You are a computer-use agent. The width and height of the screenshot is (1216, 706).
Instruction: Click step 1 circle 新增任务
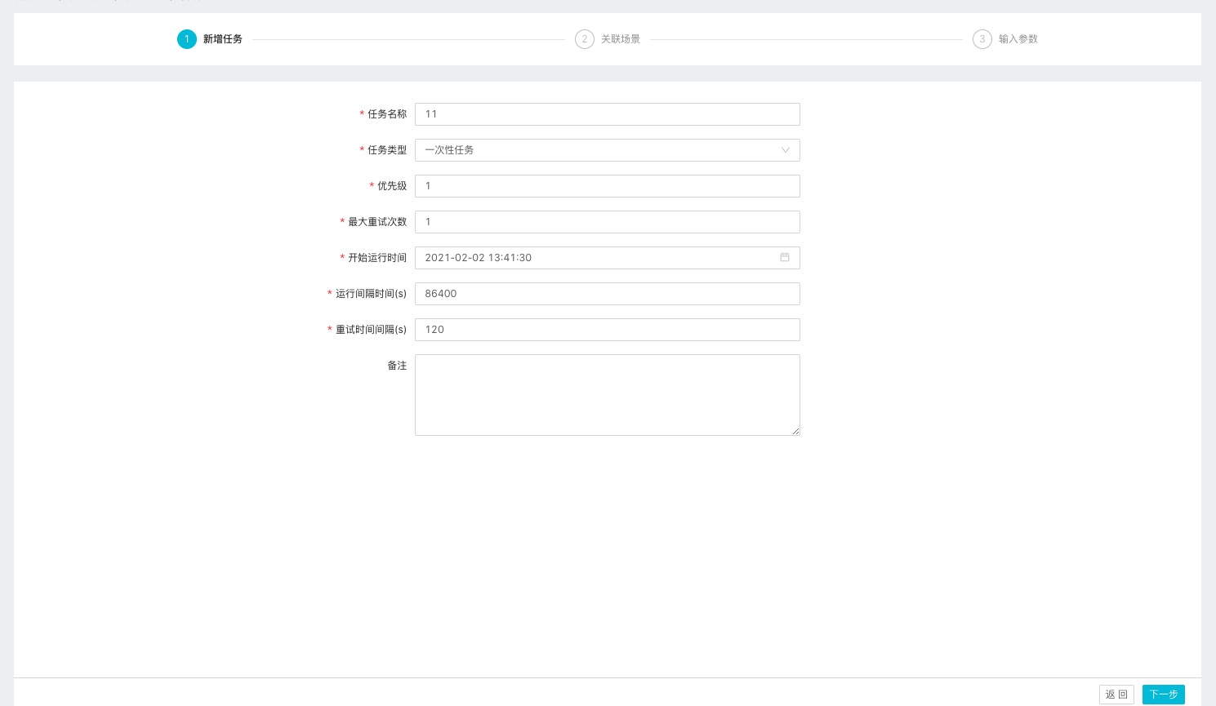click(187, 39)
